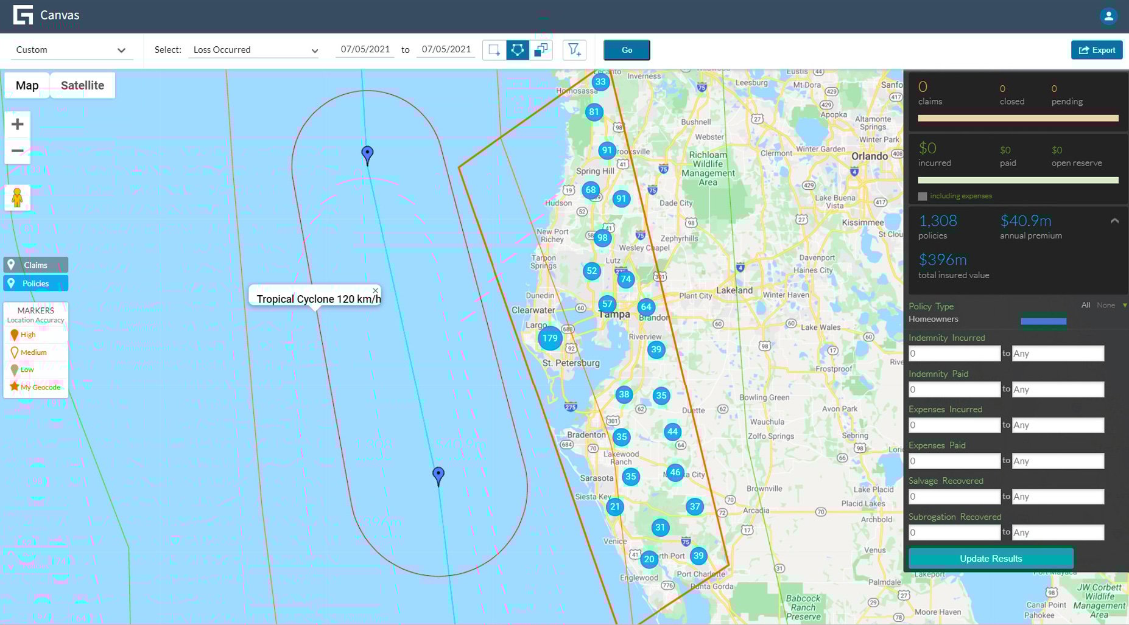Image resolution: width=1129 pixels, height=625 pixels.
Task: Click the multi-shape selection tool
Action: tap(541, 50)
